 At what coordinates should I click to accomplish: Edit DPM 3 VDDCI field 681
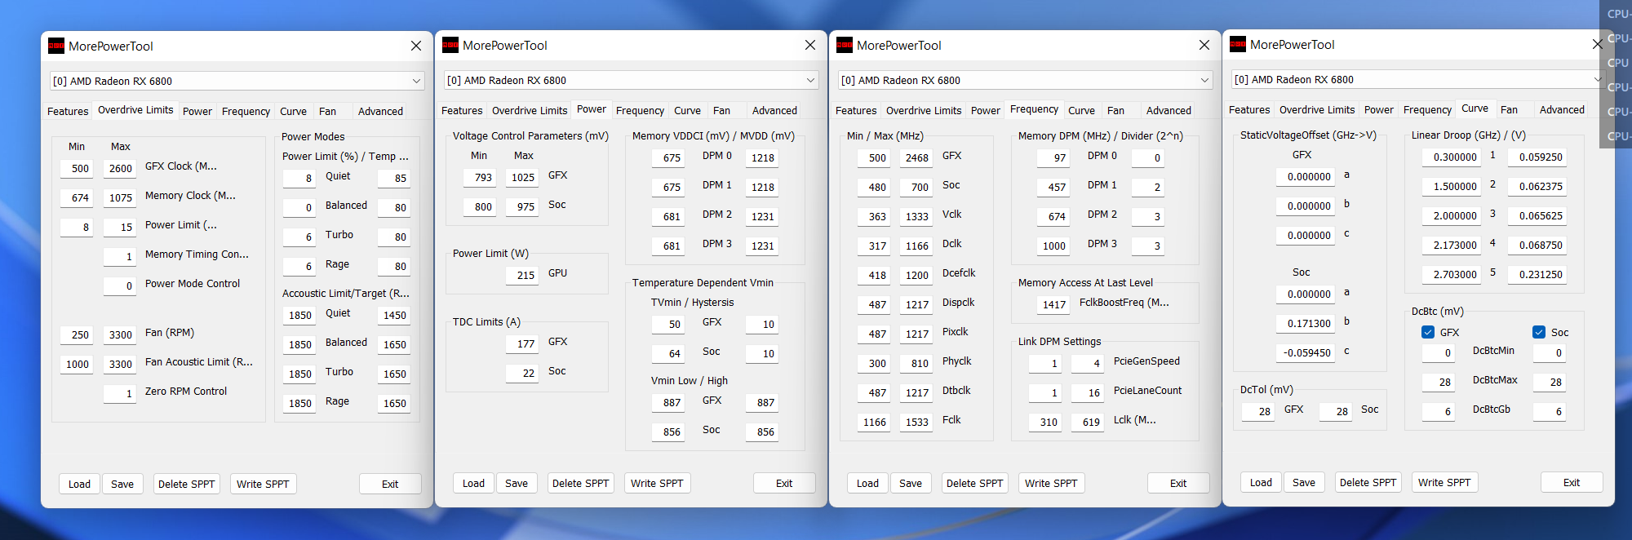[x=668, y=246]
